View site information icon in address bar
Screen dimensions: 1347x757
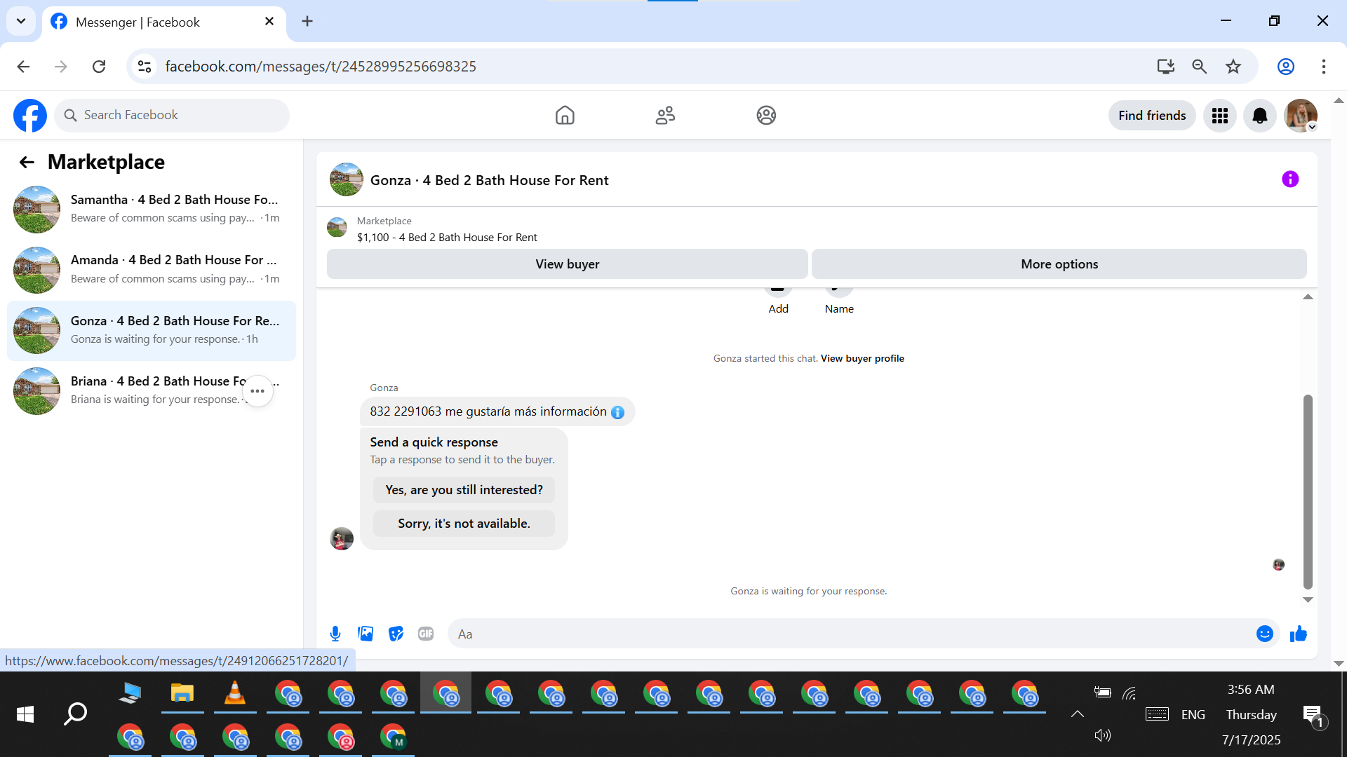tap(145, 67)
